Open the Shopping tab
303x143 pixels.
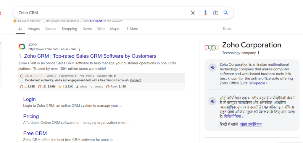69,29
